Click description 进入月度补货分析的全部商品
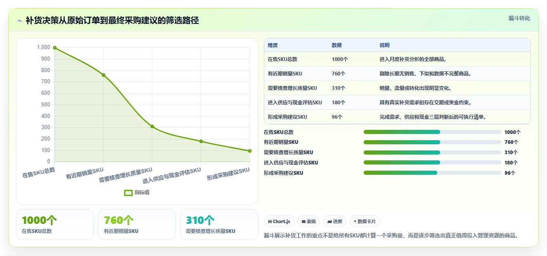 413,59
